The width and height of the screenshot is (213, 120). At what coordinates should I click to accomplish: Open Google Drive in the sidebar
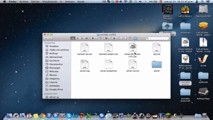click(x=56, y=89)
